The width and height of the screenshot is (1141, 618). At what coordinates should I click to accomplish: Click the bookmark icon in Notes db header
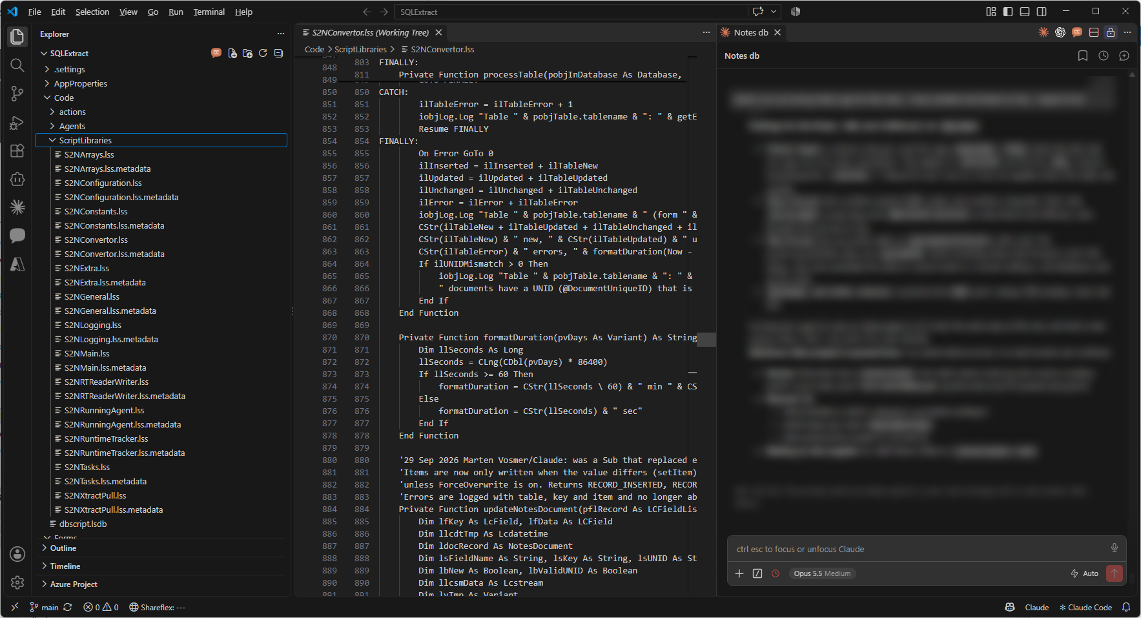(x=1083, y=56)
